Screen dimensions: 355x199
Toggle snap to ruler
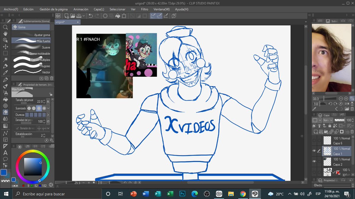click(153, 16)
